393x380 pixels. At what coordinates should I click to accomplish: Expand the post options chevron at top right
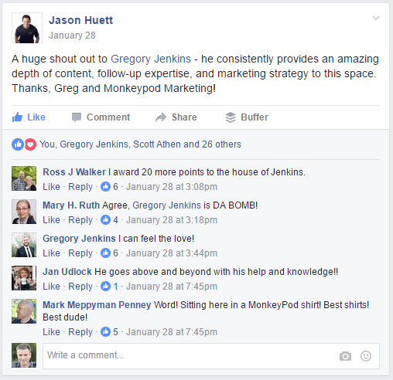coord(376,18)
